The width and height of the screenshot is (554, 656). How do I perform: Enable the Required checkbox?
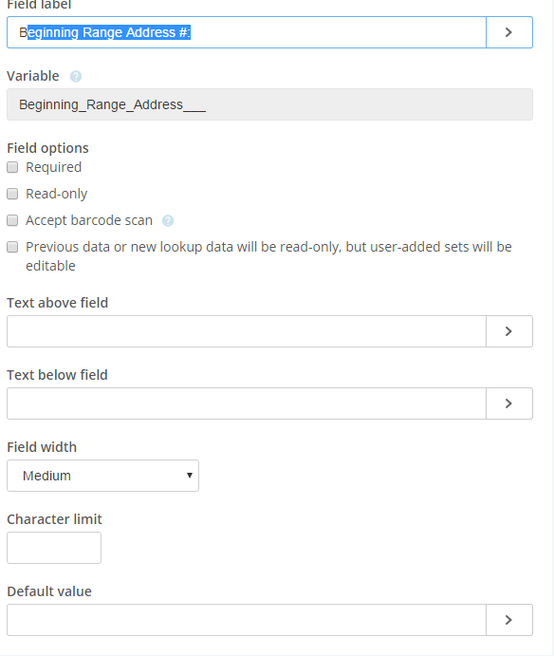(12, 167)
